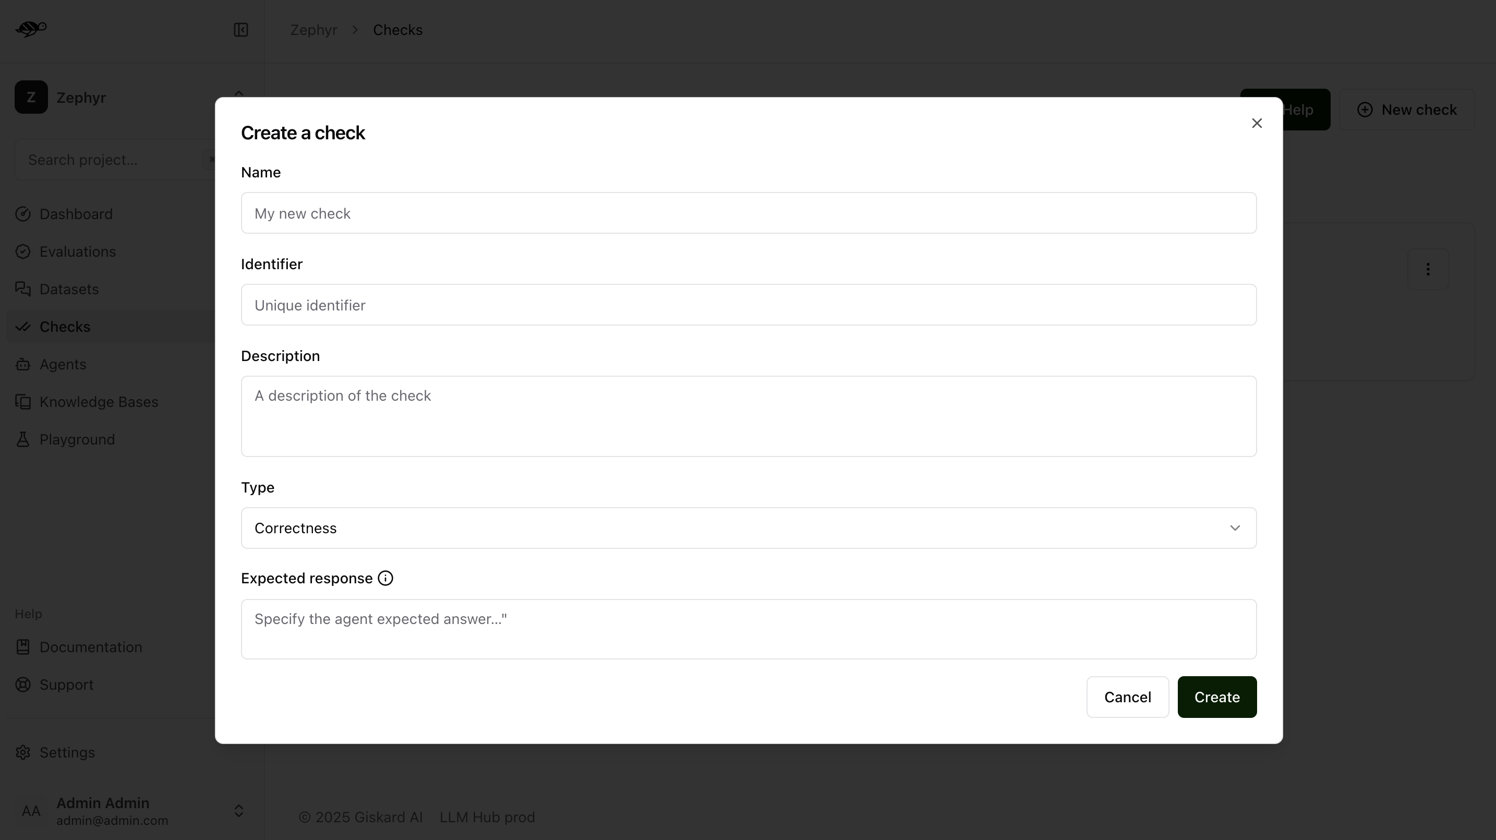1496x840 pixels.
Task: Open the three-dot menu on check card
Action: [1428, 270]
